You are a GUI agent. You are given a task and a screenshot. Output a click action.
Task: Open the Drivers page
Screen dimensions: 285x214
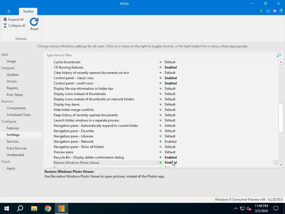coord(12,81)
